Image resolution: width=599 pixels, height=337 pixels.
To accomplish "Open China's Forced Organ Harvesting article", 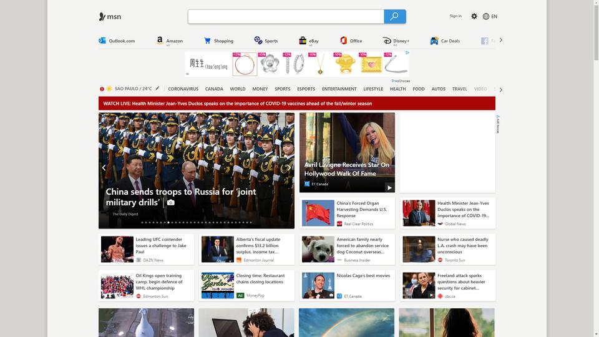I will (347, 213).
